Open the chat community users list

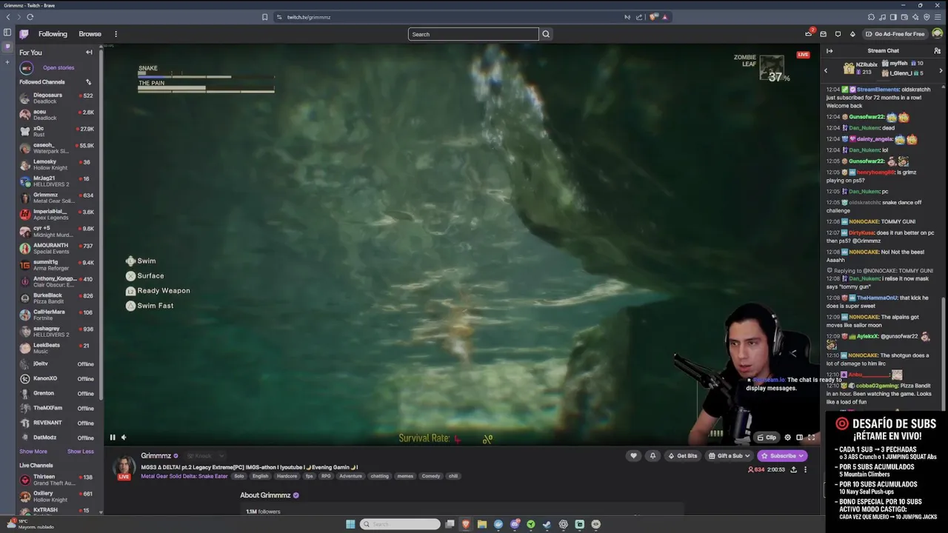[937, 51]
